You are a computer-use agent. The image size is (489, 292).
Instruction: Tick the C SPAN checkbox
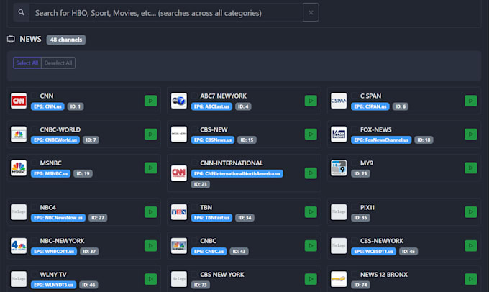[355, 96]
